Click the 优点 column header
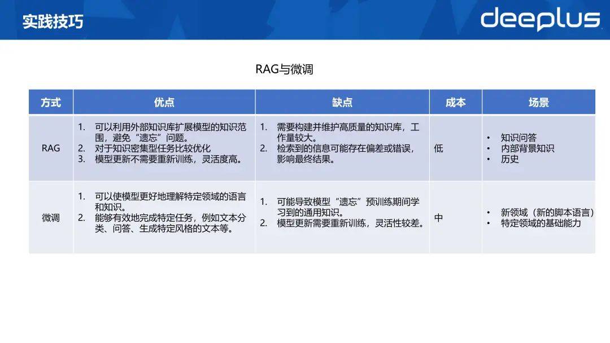Screen dimensions: 610x343 [164, 102]
